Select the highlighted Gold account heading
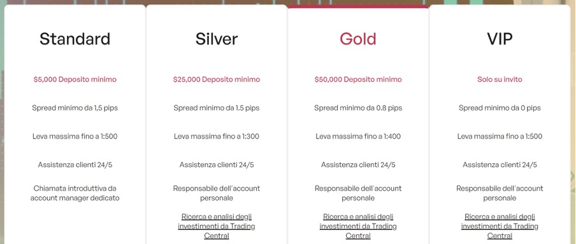Image resolution: width=576 pixels, height=244 pixels. click(358, 39)
